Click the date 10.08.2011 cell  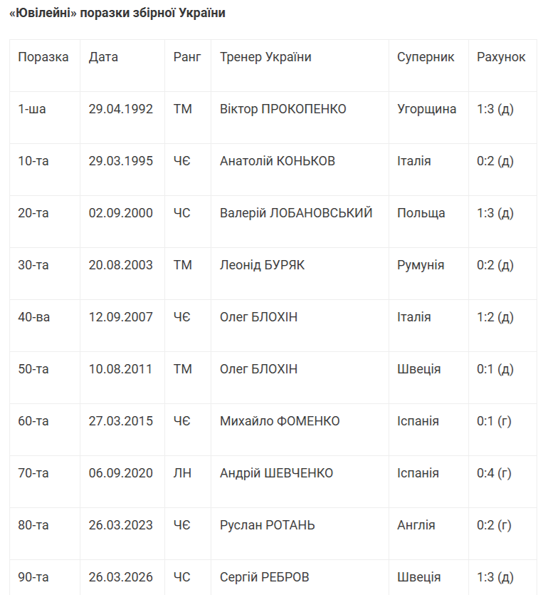tap(121, 369)
